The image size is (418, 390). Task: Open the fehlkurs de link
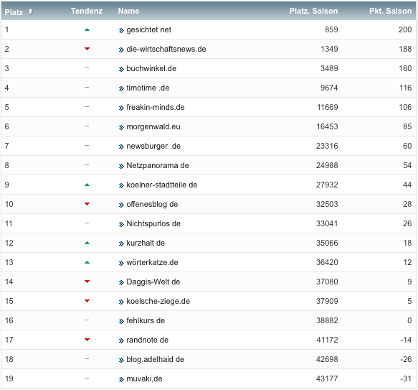tap(146, 320)
